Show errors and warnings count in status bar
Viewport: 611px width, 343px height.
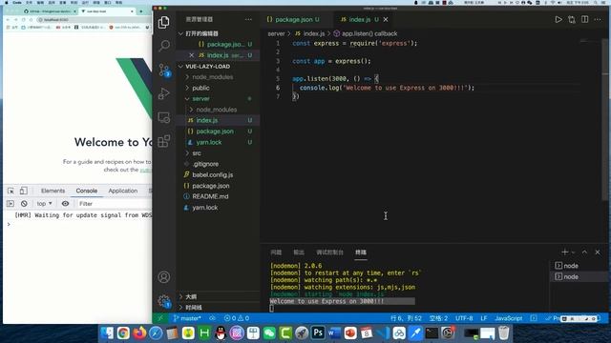pyautogui.click(x=237, y=318)
